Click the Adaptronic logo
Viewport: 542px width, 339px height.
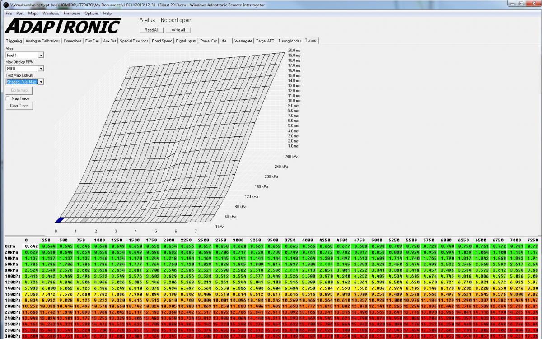coord(63,27)
